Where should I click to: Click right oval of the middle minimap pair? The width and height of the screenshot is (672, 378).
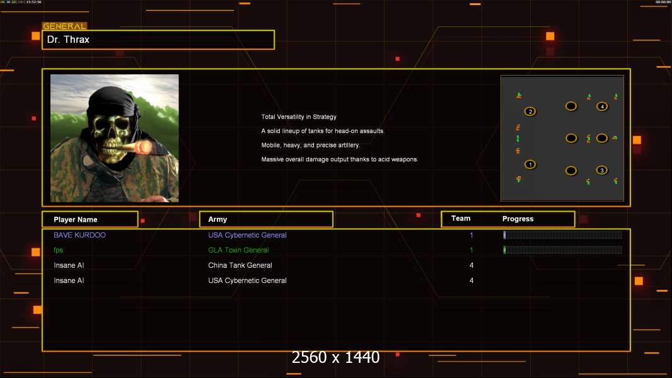[602, 138]
